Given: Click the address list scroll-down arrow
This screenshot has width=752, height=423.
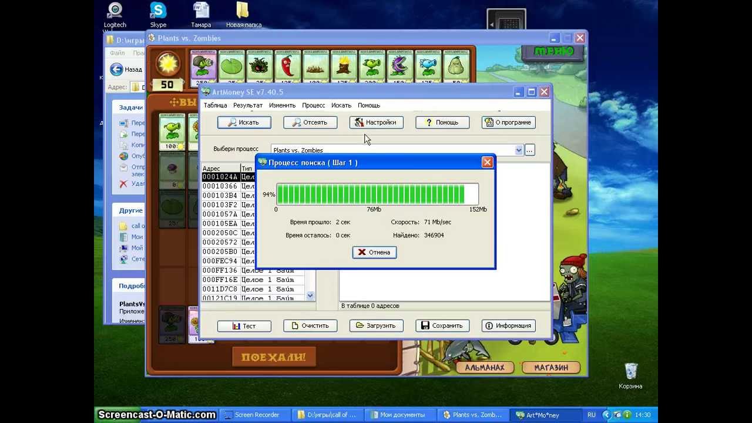Looking at the screenshot, I should 310,296.
